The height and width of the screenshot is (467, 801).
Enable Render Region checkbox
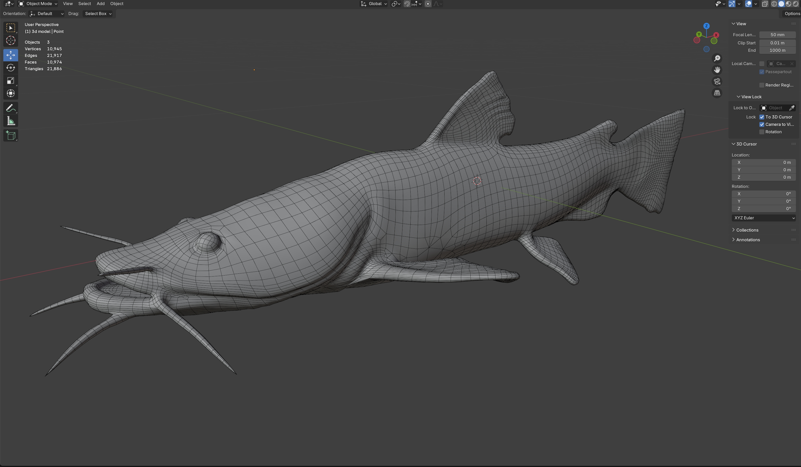(762, 85)
